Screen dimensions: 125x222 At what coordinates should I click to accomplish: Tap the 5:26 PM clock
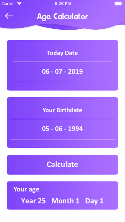63,4
